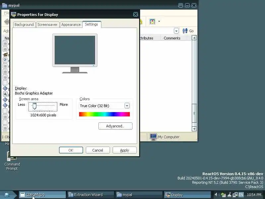Select the Settings tab
The width and height of the screenshot is (265, 199).
(x=91, y=24)
